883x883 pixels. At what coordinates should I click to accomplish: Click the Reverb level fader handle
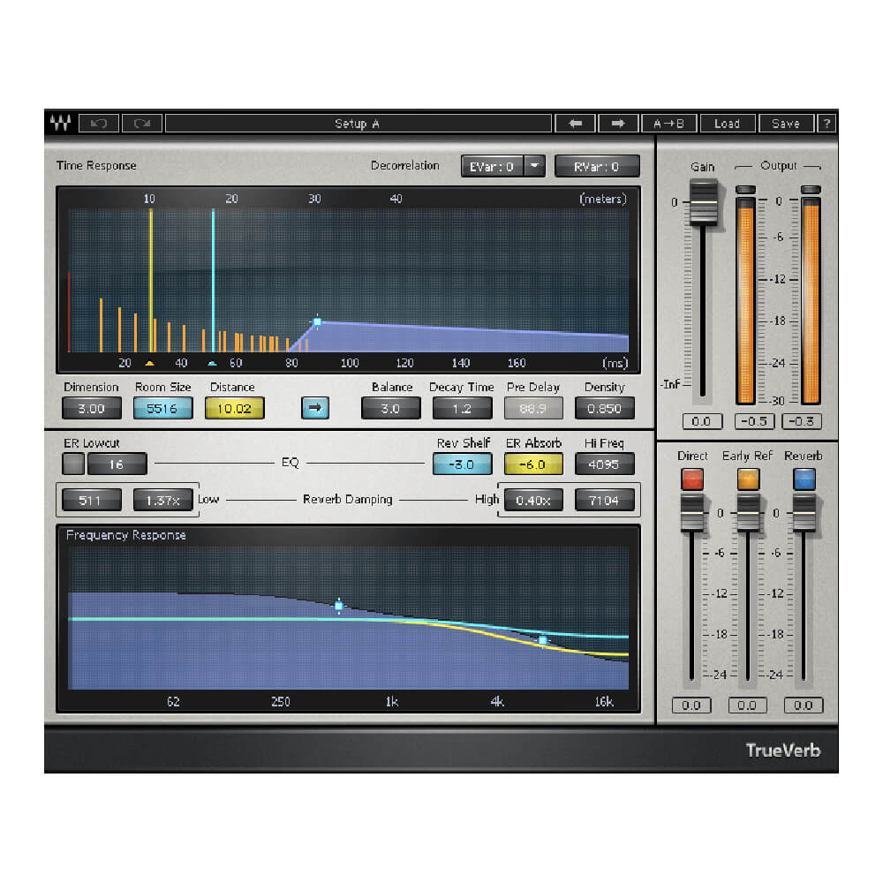(804, 513)
